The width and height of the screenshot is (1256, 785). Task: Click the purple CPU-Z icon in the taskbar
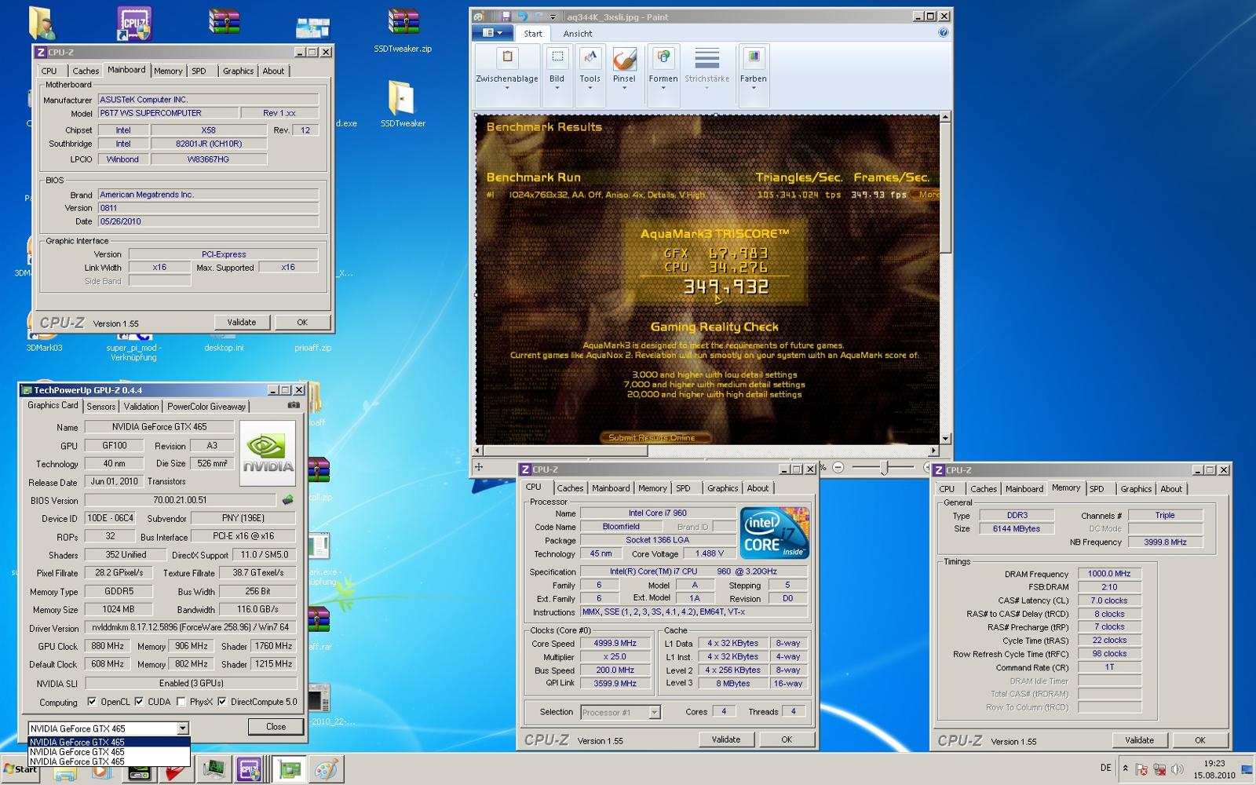coord(250,770)
